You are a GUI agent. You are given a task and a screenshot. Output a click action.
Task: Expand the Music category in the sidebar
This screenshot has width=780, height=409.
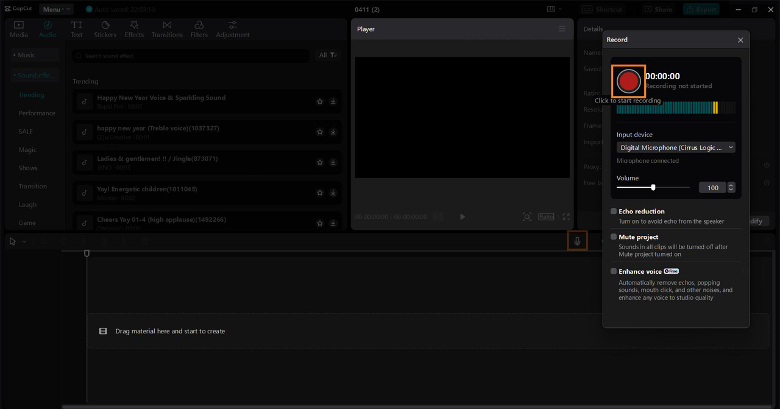[35, 55]
